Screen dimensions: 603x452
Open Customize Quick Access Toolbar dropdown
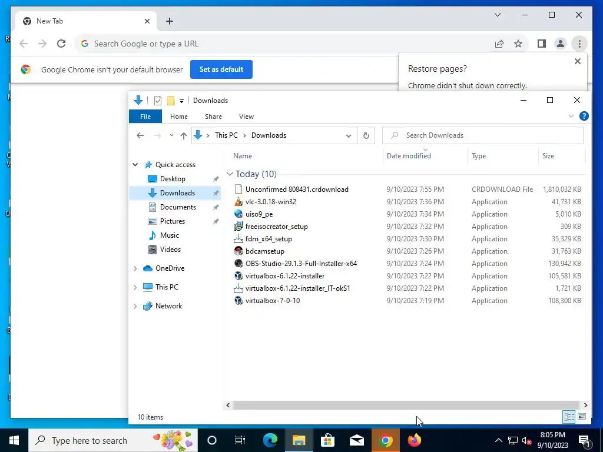click(x=181, y=101)
